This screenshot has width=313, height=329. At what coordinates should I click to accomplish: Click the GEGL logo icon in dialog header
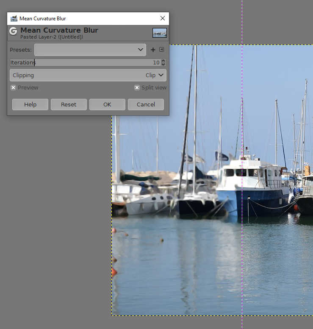(x=14, y=31)
